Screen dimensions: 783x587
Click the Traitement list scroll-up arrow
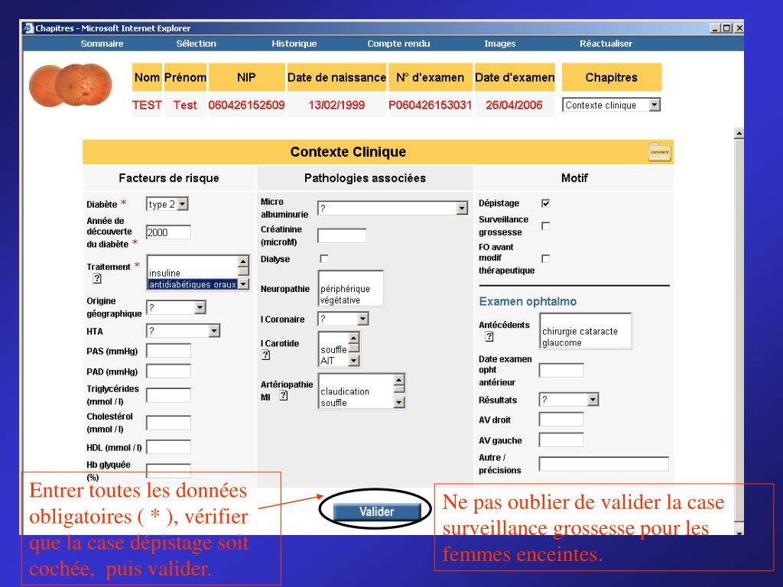coord(243,261)
